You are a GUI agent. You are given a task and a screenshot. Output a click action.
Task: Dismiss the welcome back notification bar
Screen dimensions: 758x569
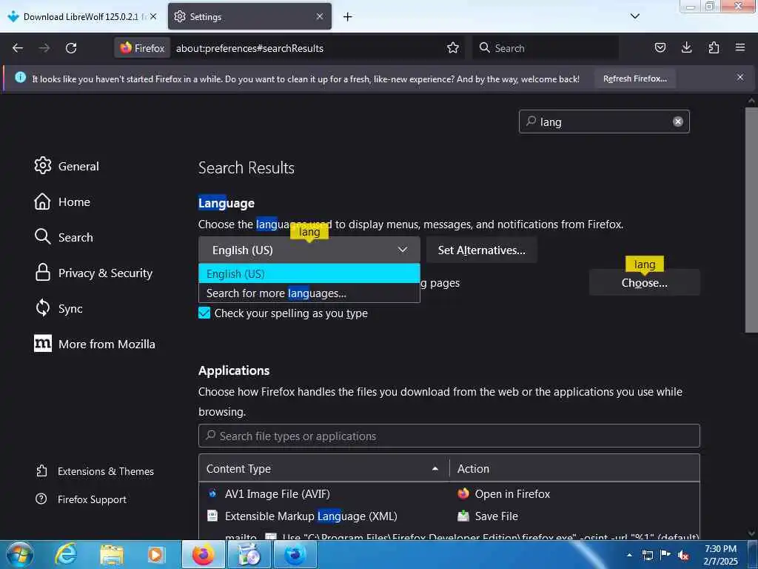[x=740, y=77]
